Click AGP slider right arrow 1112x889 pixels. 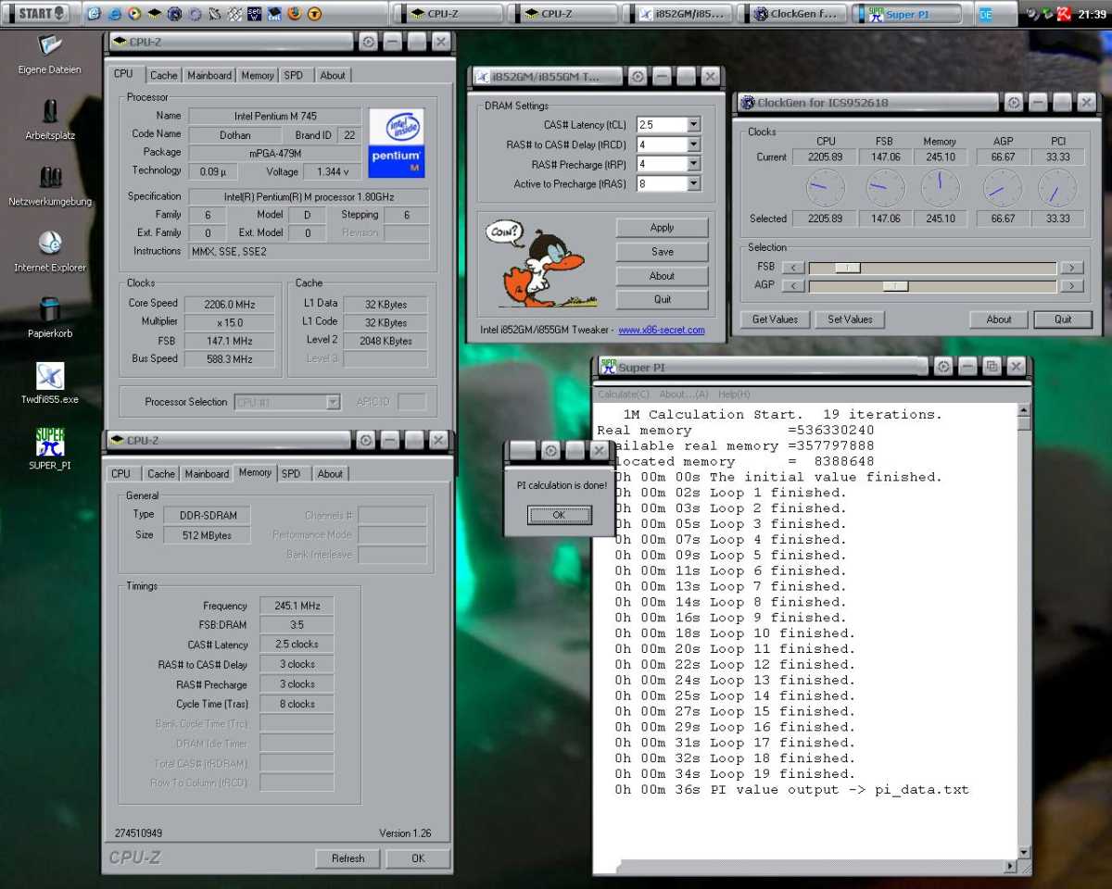(x=1070, y=286)
